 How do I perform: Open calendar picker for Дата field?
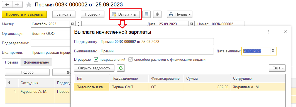click(191, 24)
